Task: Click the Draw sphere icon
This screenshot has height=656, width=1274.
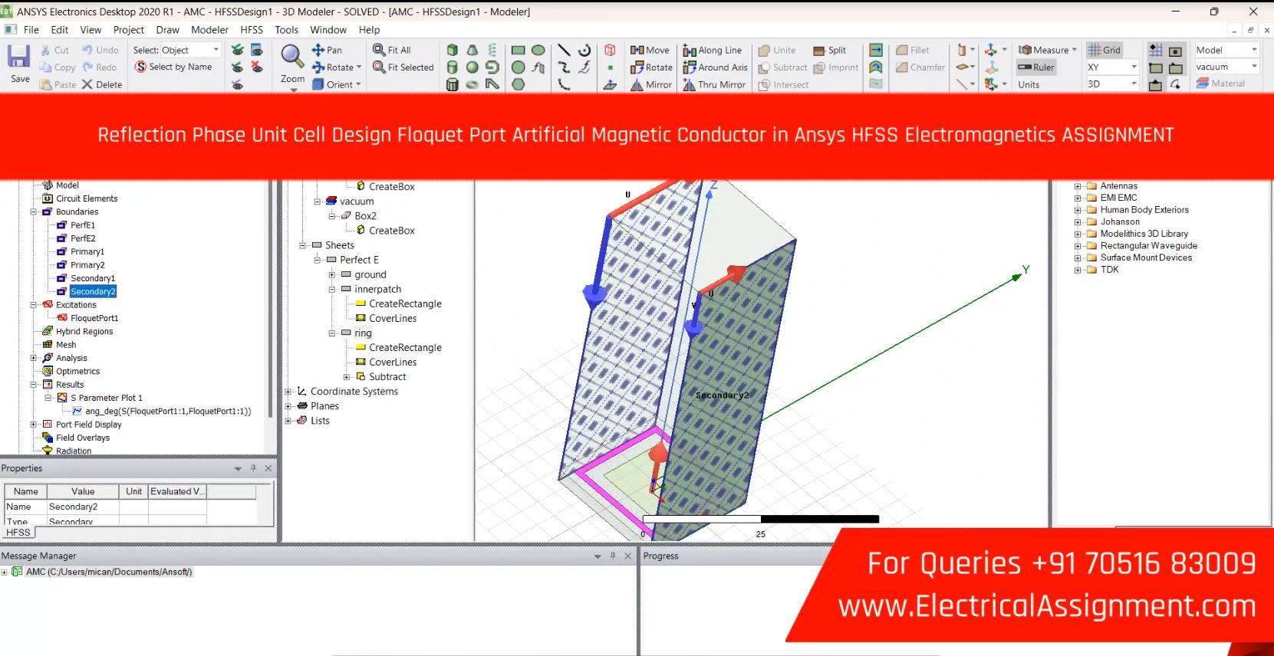Action: (472, 67)
